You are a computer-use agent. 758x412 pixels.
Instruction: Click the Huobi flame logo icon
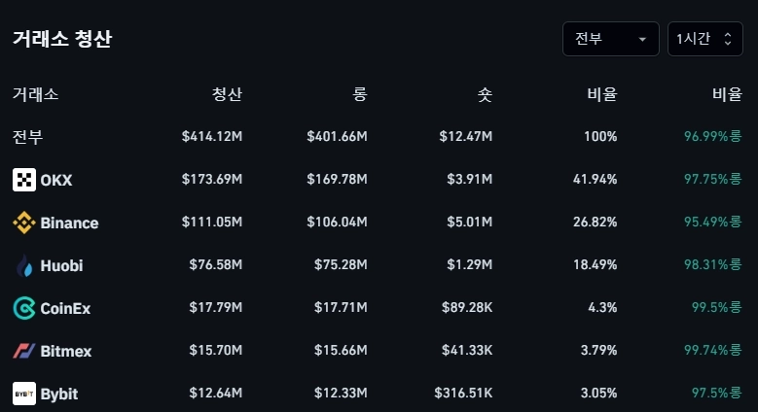coord(24,265)
